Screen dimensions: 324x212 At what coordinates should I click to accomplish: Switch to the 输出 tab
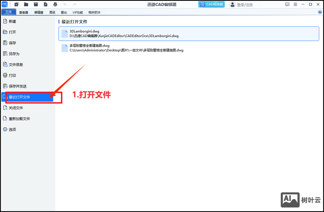click(64, 12)
